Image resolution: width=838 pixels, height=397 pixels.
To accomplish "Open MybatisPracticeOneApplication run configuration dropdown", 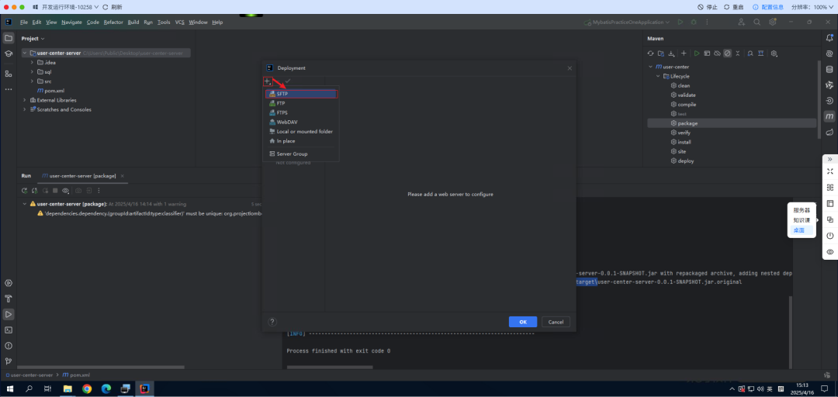I will tap(628, 22).
